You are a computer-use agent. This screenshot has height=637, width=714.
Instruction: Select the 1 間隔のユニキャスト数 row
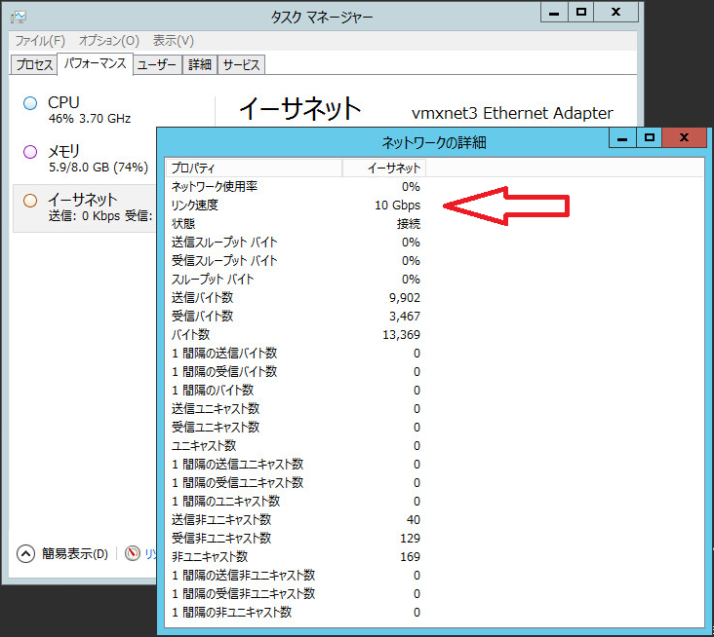coord(296,502)
